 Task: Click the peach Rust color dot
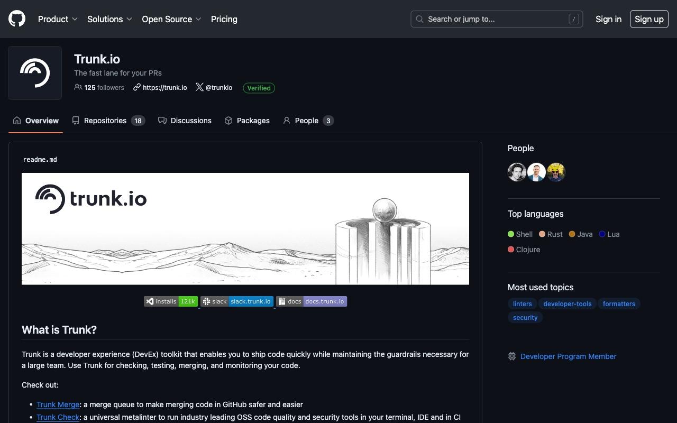542,234
